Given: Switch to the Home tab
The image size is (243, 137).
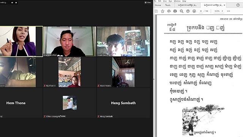Looking at the screenshot, I should pos(158,5).
